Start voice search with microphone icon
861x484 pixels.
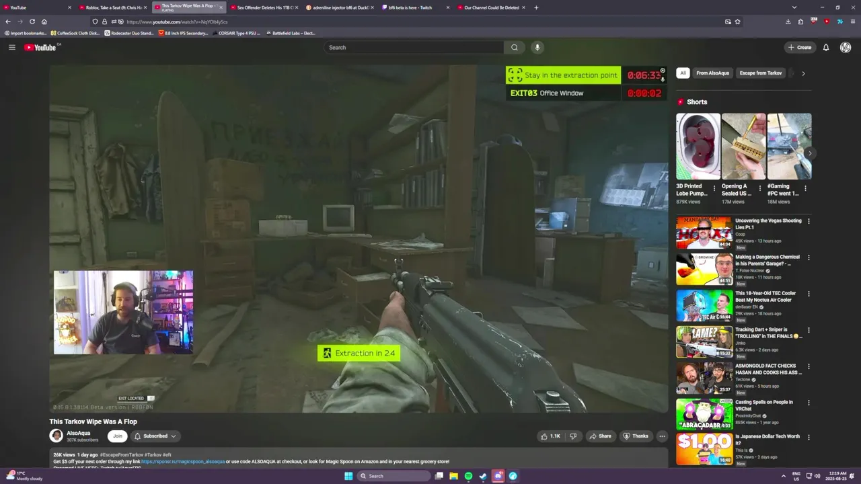(x=537, y=47)
